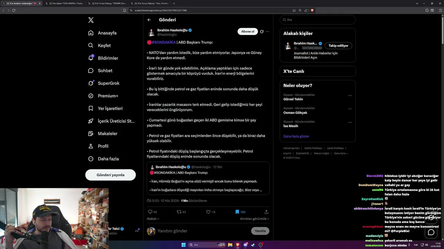Screen dimensions: 444x249
Task: Click the browser address bar URL
Action: click(161, 10)
